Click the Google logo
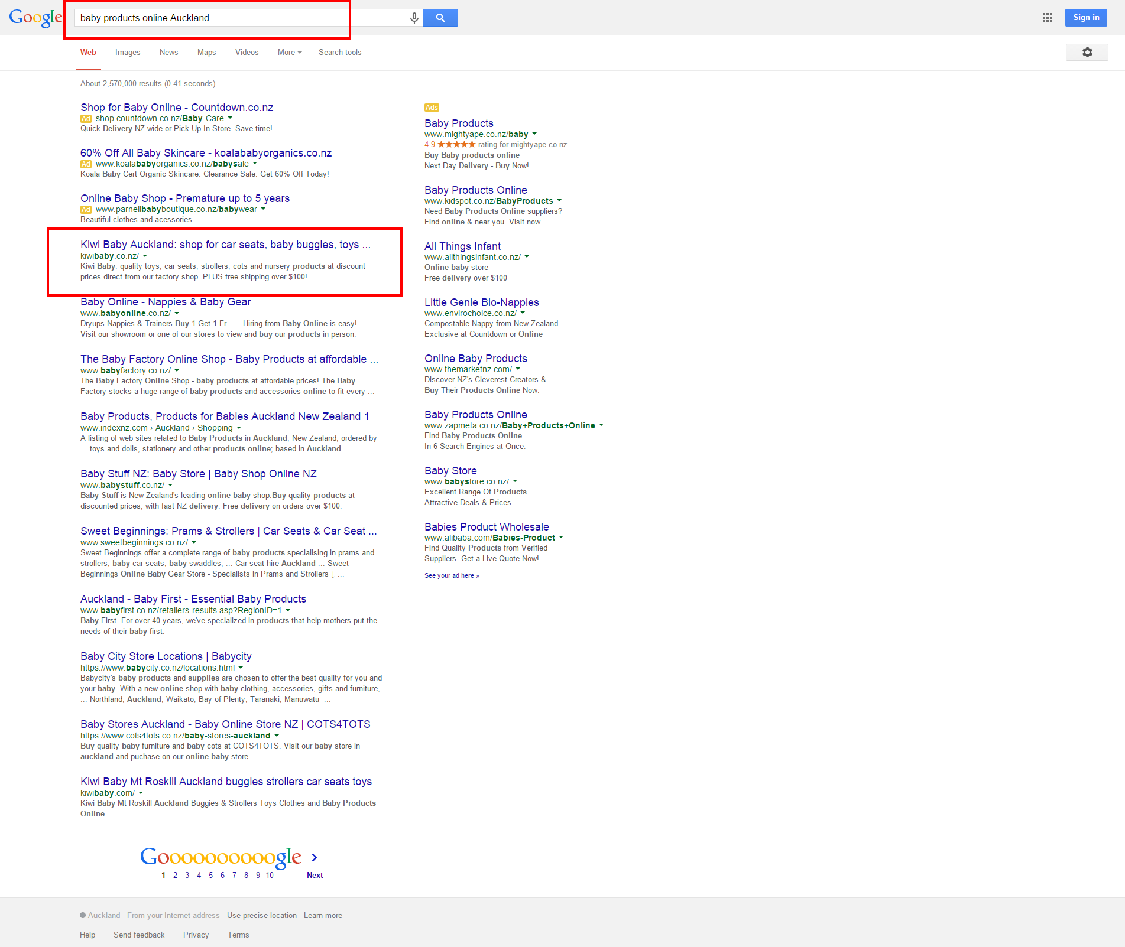Viewport: 1125px width, 947px height. pos(35,18)
